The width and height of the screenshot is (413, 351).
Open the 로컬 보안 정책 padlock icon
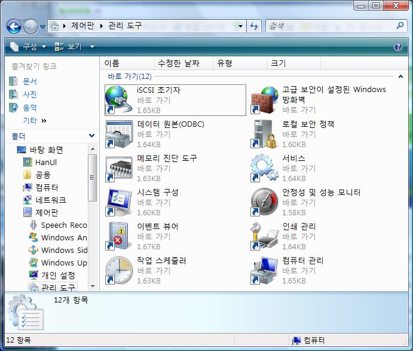click(x=264, y=134)
